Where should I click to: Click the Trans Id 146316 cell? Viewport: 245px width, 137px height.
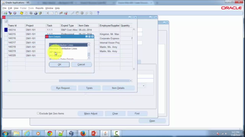16,38
